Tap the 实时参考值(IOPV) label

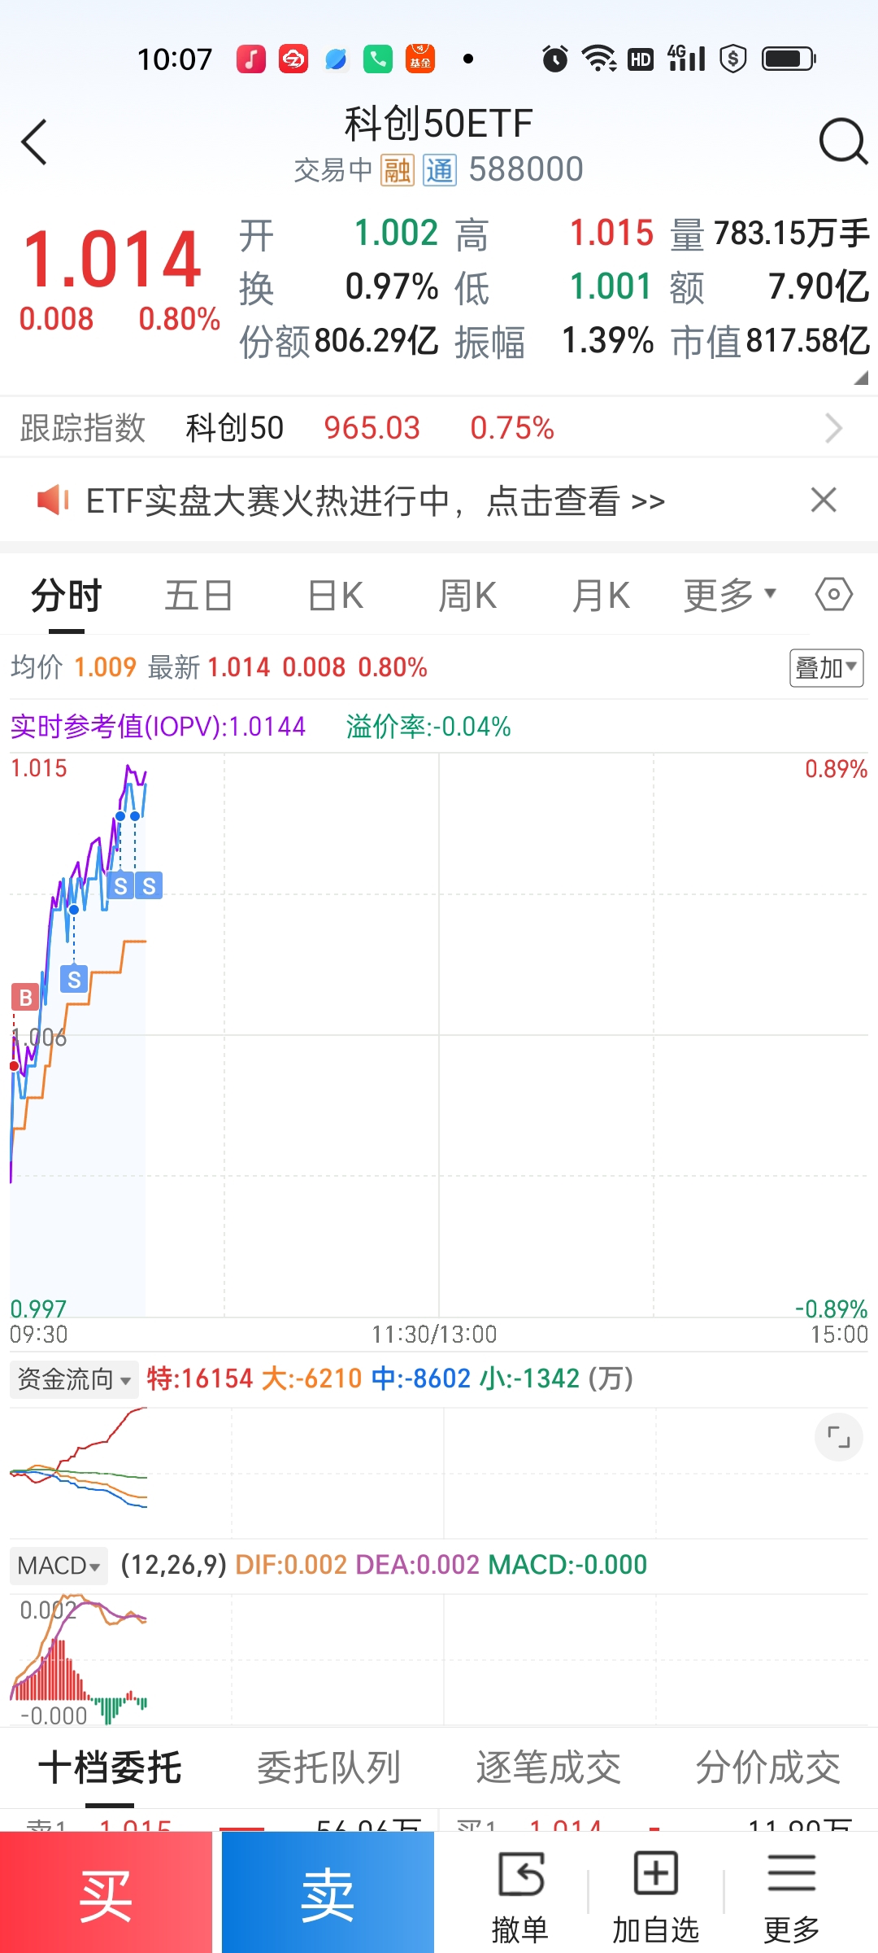(x=158, y=726)
